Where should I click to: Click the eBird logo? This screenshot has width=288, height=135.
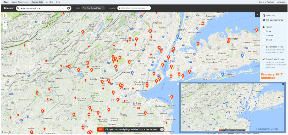pyautogui.click(x=5, y=2)
